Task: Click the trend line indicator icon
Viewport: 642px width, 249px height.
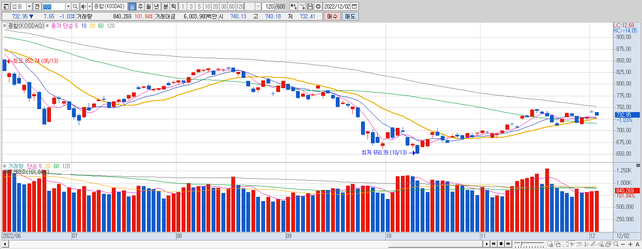Action: pyautogui.click(x=579, y=244)
